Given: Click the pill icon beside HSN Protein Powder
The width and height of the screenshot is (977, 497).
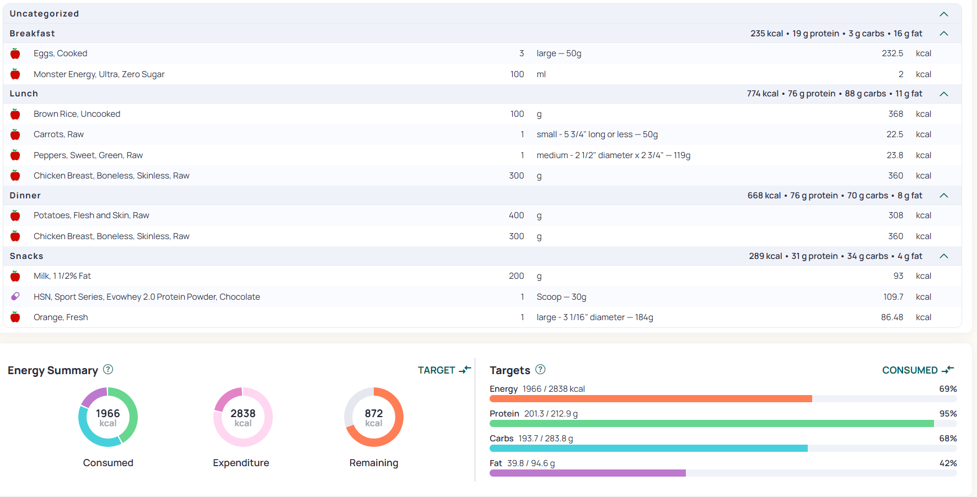Looking at the screenshot, I should click(15, 296).
